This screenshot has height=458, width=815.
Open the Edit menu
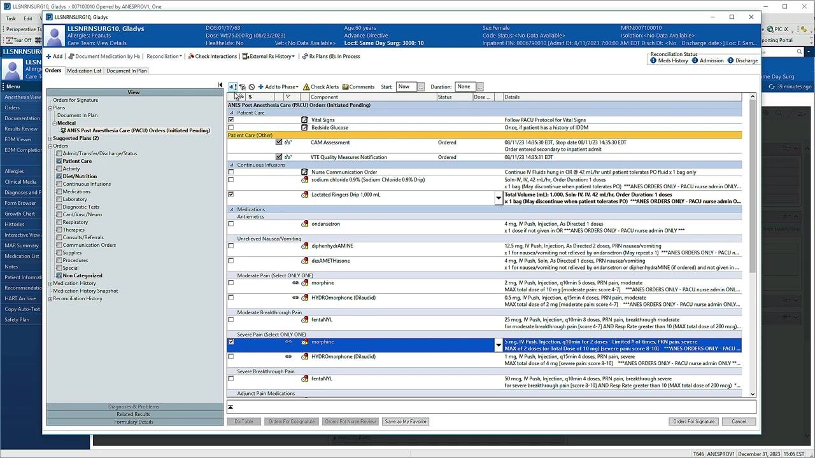point(29,18)
